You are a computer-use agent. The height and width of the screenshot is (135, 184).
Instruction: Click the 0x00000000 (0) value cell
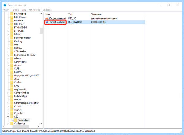98,22
